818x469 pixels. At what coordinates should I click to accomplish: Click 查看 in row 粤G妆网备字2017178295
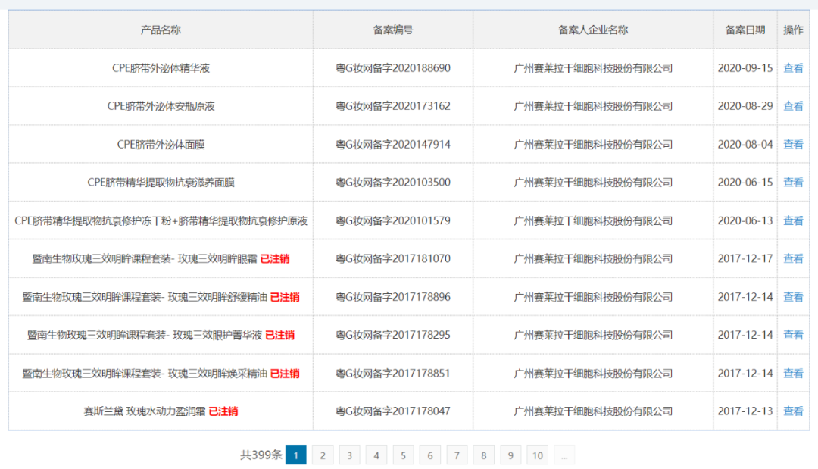[793, 335]
